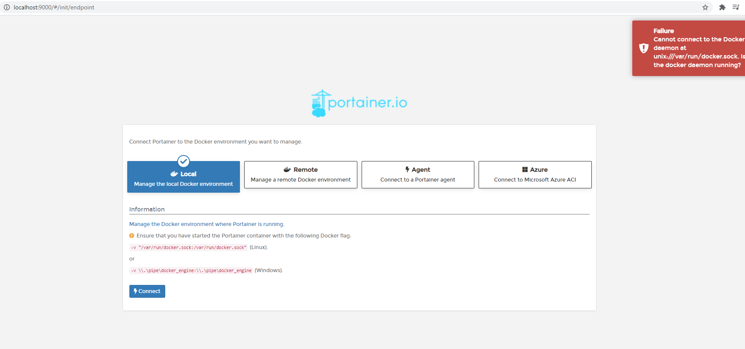
Task: Click the Docker whale icon beside Remote
Action: coord(287,170)
